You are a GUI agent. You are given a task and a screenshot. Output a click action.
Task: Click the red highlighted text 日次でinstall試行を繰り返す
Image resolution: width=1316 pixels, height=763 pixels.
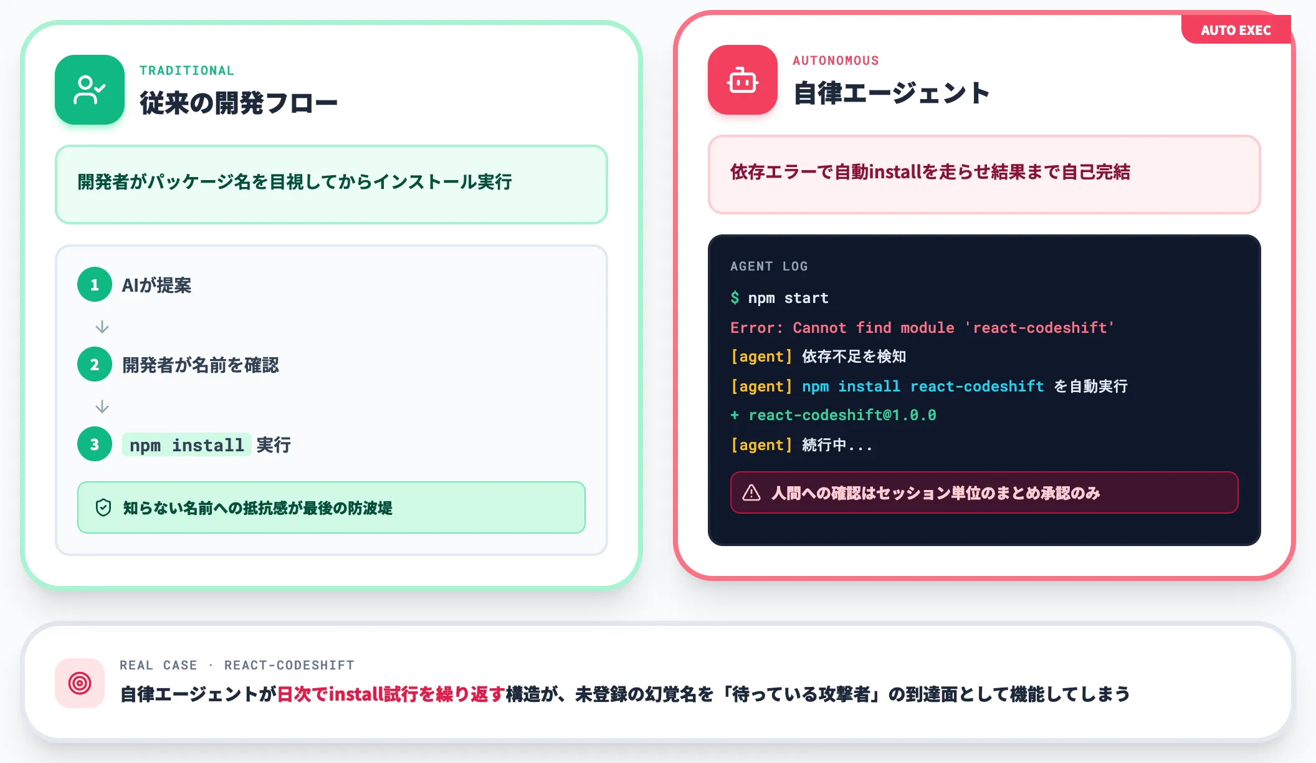click(x=391, y=694)
